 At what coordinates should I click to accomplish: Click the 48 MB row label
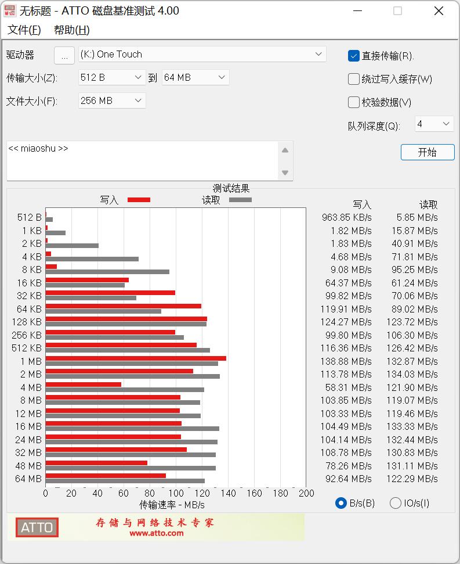[28, 466]
